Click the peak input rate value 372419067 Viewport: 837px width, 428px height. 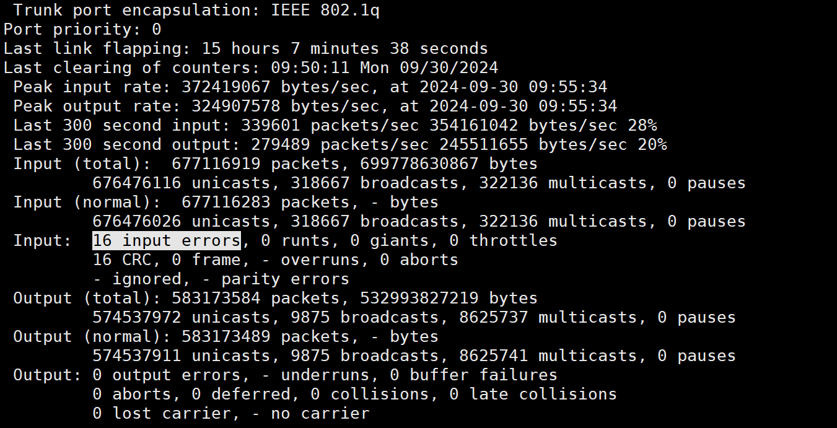[x=226, y=87]
